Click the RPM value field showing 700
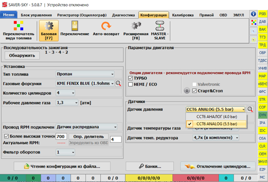The height and width of the screenshot is (182, 268). pyautogui.click(x=61, y=136)
